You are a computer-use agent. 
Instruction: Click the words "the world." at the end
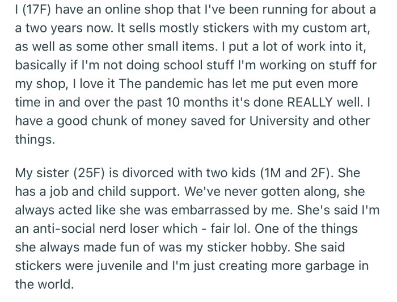pos(44,284)
